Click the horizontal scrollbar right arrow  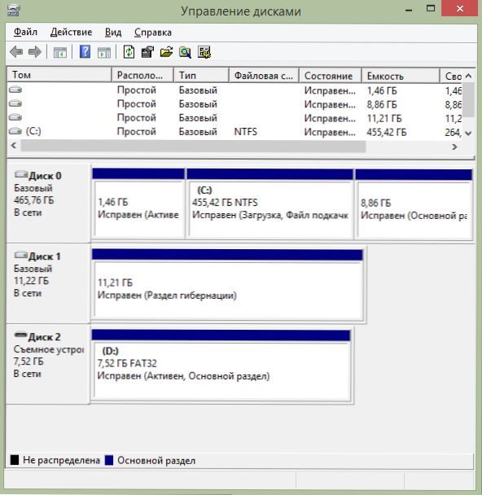[454, 147]
